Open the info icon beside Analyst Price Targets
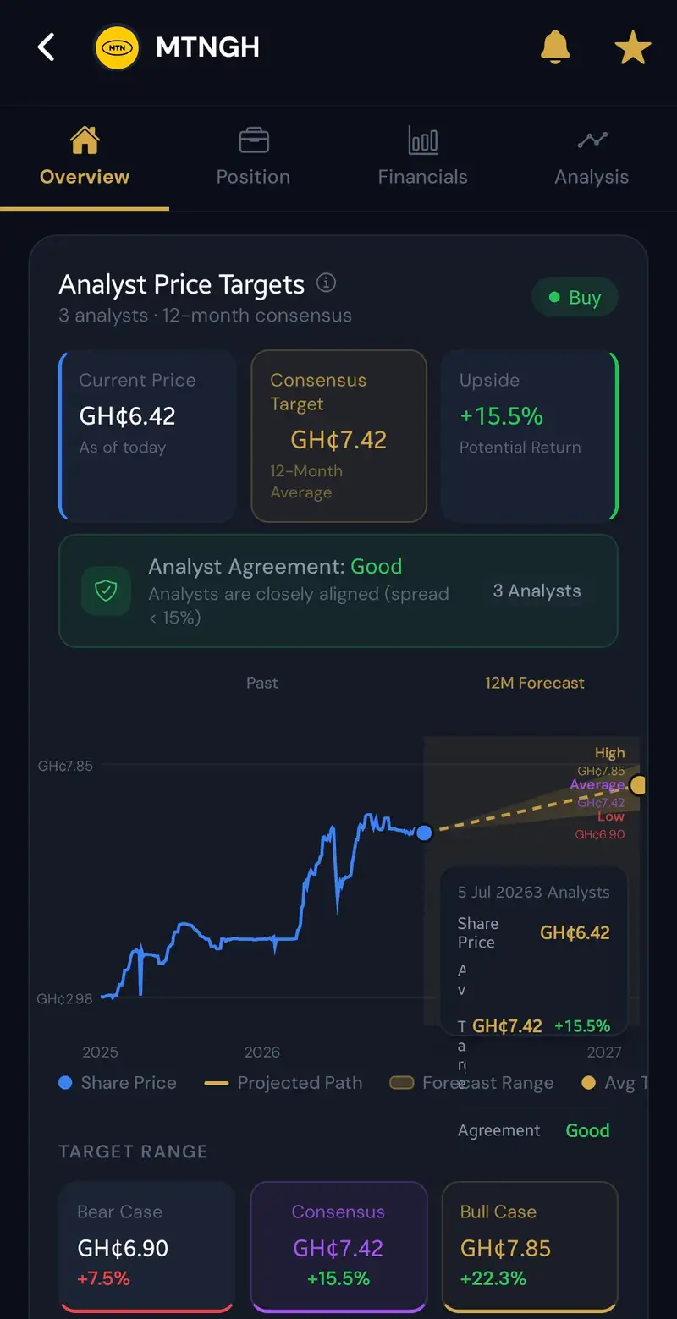677x1319 pixels. click(x=326, y=283)
